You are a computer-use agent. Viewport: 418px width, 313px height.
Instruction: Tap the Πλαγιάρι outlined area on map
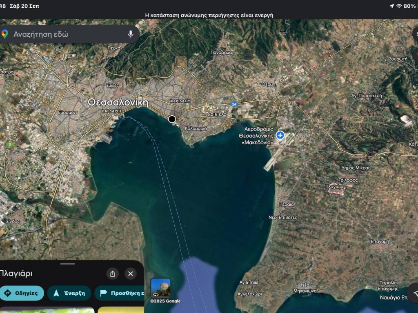coord(336,190)
